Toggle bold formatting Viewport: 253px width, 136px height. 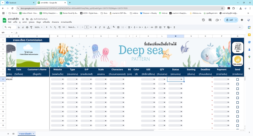tap(95, 27)
